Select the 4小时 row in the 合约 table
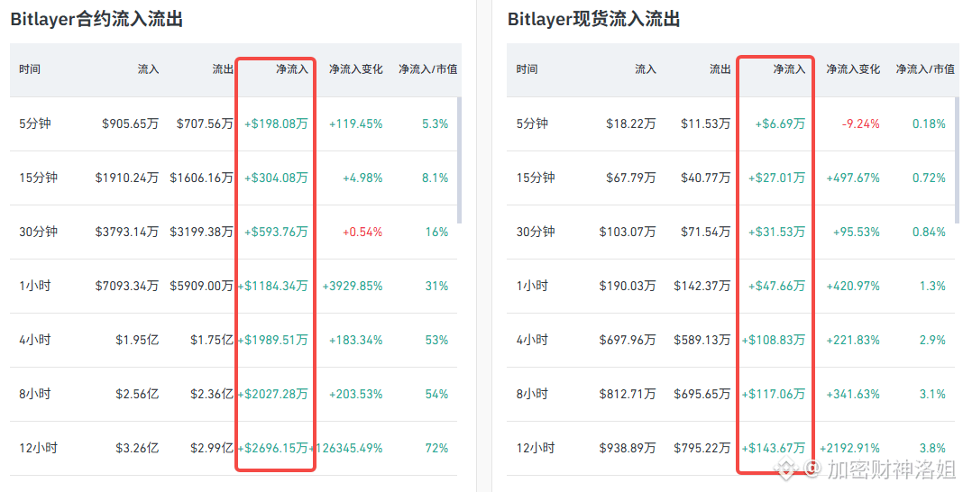This screenshot has height=492, width=963. click(x=234, y=340)
